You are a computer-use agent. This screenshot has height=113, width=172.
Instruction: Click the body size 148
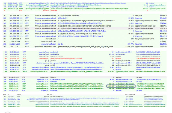pos(132,39)
